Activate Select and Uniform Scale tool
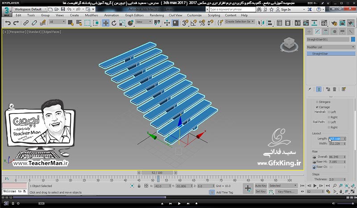 (122, 23)
